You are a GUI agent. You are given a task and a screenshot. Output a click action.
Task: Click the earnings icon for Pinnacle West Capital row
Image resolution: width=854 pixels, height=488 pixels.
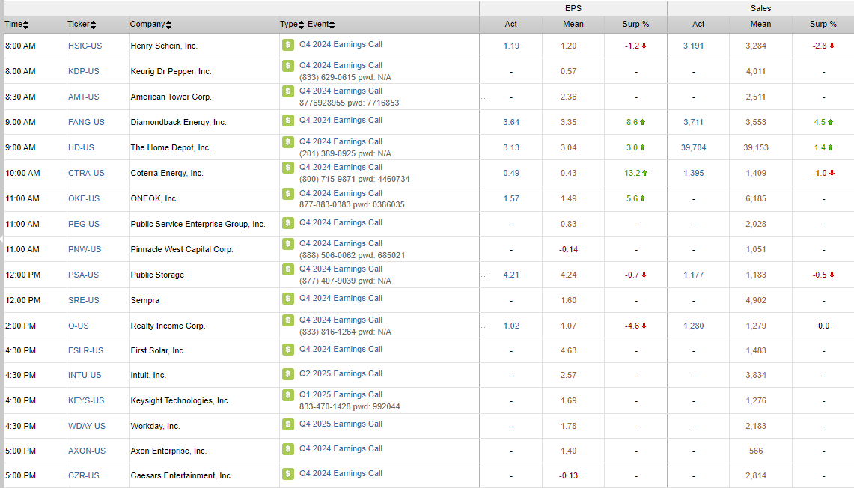(x=288, y=243)
